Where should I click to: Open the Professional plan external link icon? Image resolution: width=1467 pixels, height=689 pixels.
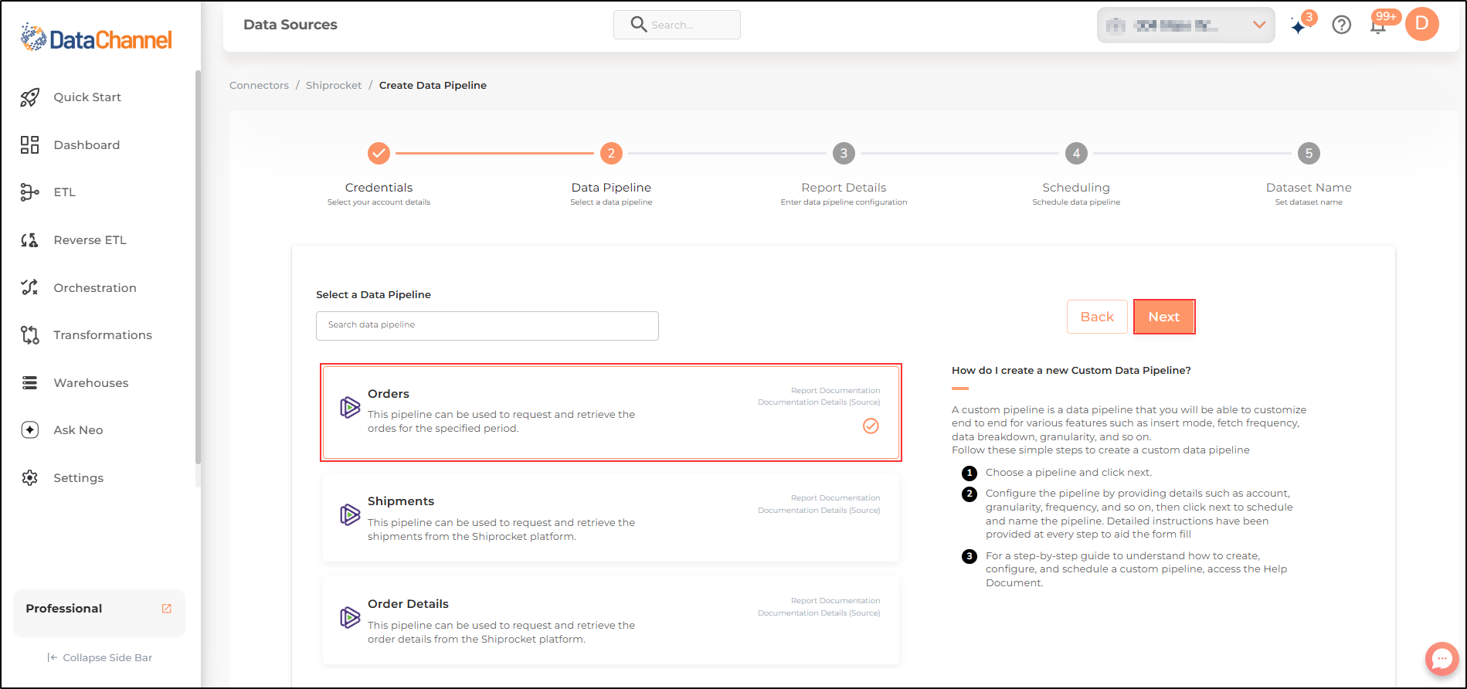point(166,609)
